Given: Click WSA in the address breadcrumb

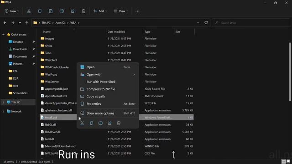Looking at the screenshot, I should (x=73, y=23).
